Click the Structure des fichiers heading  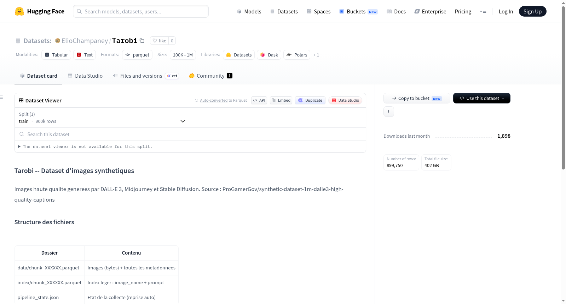pos(44,222)
